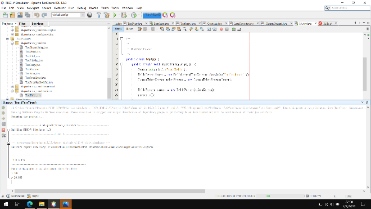Click the NetBeans cube icon on taskbar

click(x=54, y=204)
